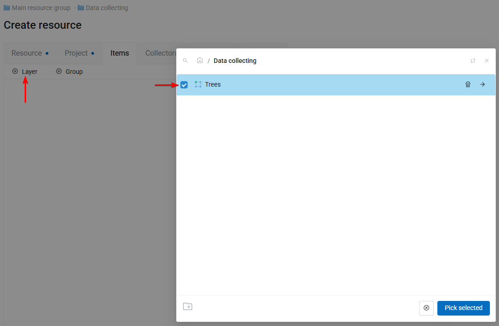This screenshot has height=326, width=499.
Task: Open the Collectors tab
Action: pyautogui.click(x=160, y=53)
